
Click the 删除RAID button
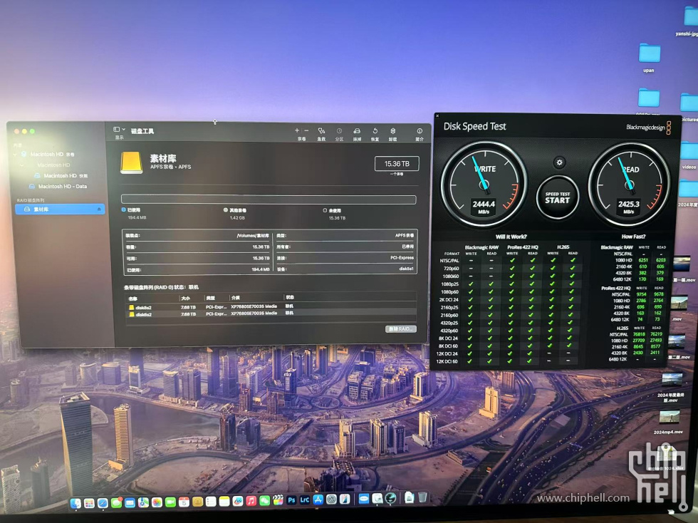pyautogui.click(x=400, y=328)
